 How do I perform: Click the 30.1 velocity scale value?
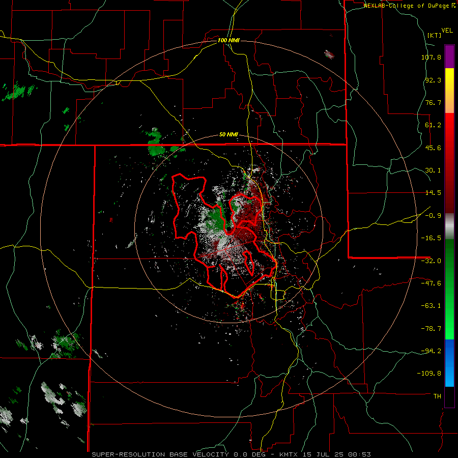tap(433, 170)
